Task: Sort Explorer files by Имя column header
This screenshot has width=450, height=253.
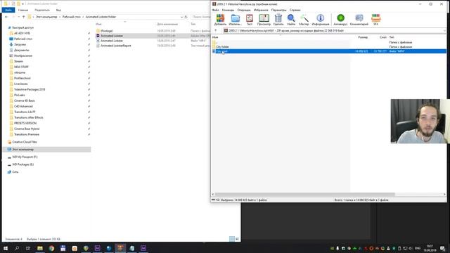Action: point(98,24)
